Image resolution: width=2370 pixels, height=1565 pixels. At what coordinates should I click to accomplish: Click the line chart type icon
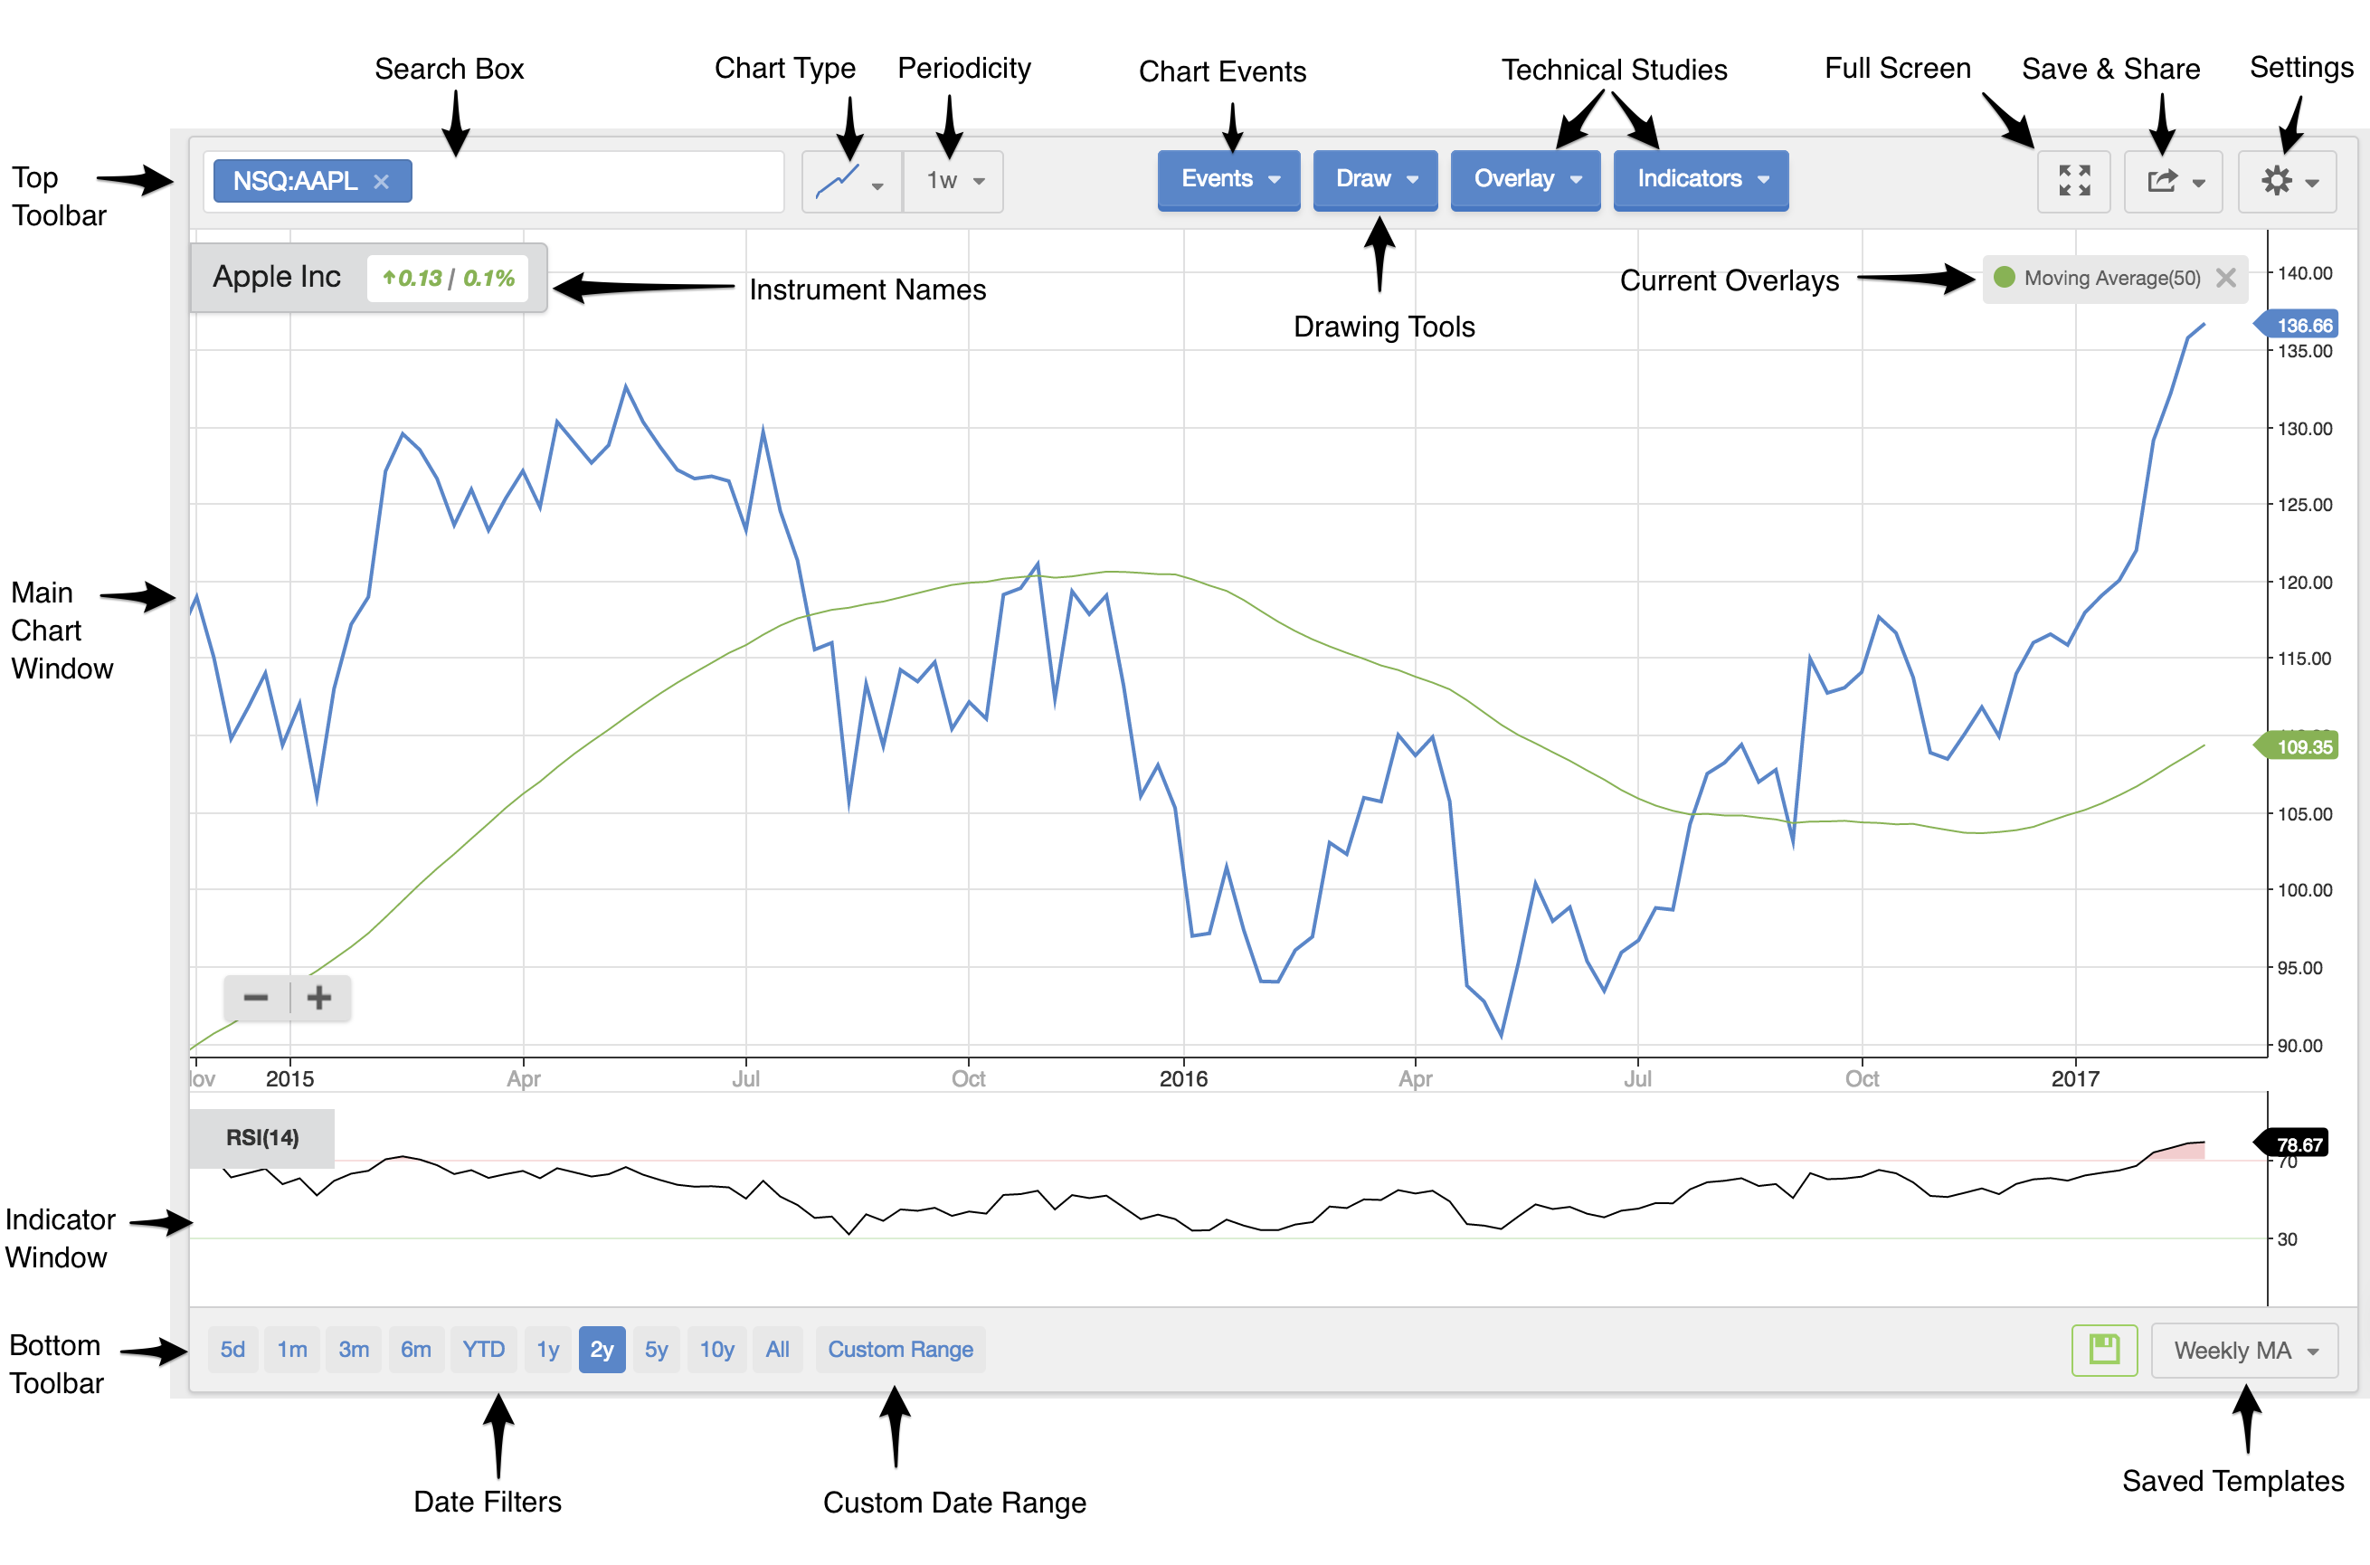[x=833, y=178]
